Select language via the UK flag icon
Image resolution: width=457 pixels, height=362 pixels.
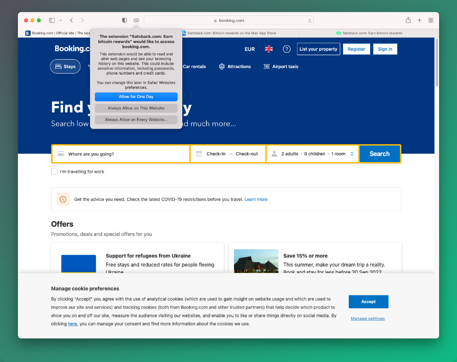coord(269,49)
